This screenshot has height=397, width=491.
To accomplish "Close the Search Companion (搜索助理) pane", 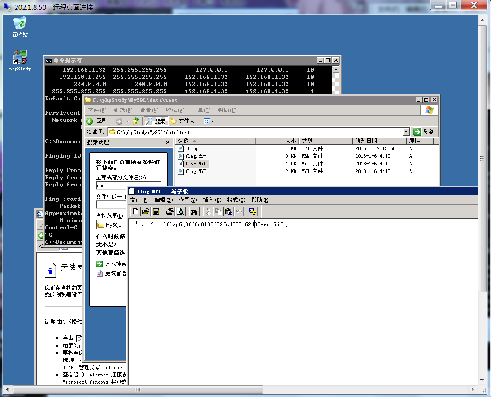I will 168,142.
